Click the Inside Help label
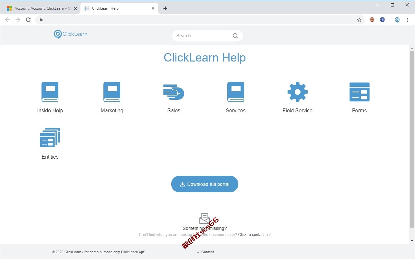The height and width of the screenshot is (259, 415). pyautogui.click(x=50, y=110)
